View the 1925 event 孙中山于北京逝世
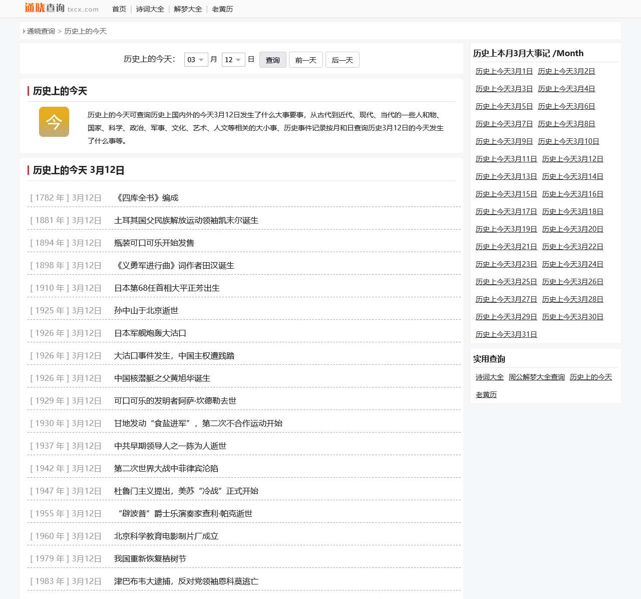This screenshot has width=641, height=599. (x=145, y=310)
